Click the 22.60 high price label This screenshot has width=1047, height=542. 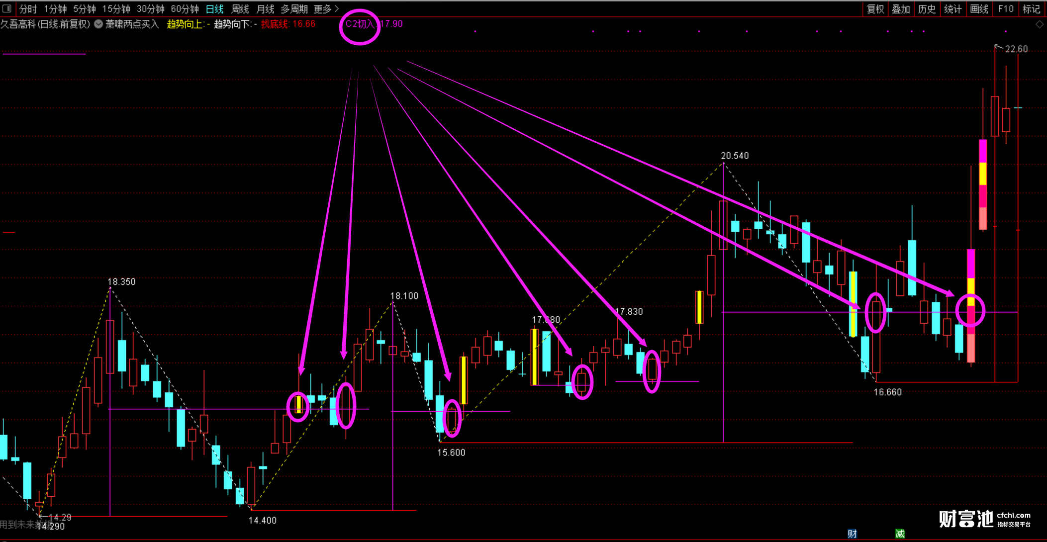click(1016, 49)
